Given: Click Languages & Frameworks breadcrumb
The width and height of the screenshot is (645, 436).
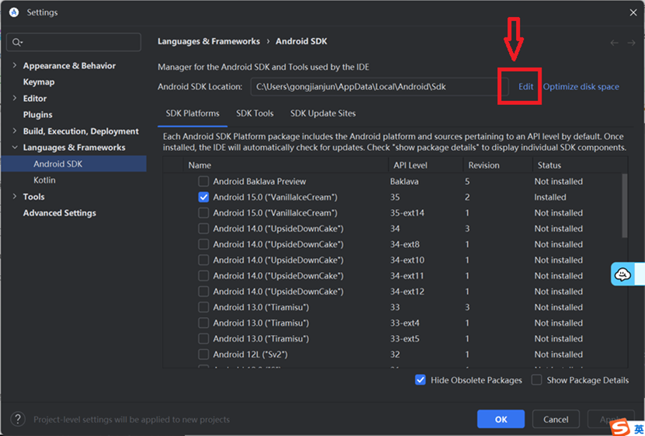Looking at the screenshot, I should 208,41.
